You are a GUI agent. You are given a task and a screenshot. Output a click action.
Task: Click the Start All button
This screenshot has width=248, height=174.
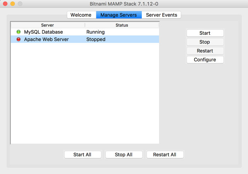click(x=83, y=155)
